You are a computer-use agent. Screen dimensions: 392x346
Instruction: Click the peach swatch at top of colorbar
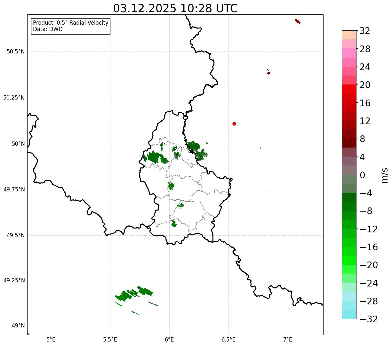click(349, 35)
